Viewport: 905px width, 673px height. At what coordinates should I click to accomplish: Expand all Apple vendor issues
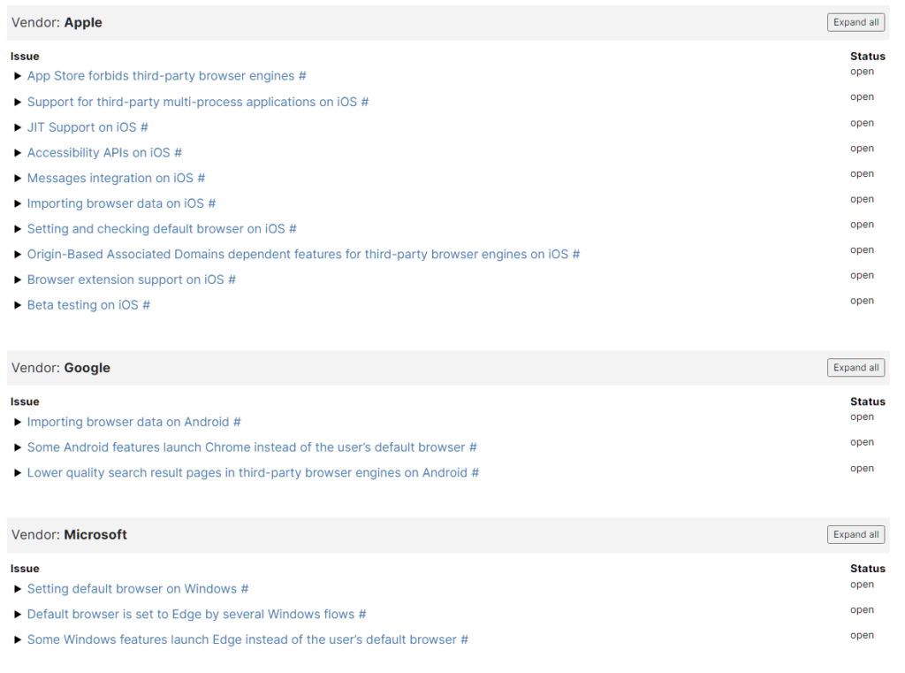[x=856, y=23]
